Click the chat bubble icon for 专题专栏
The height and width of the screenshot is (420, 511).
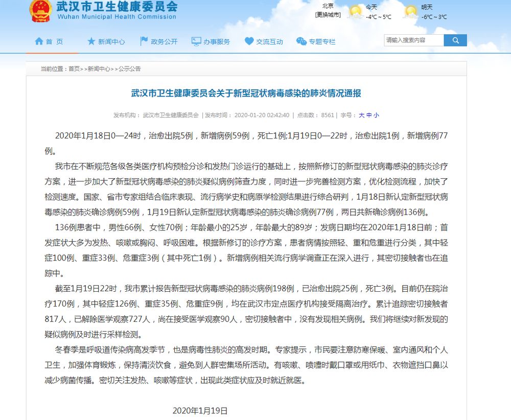pyautogui.click(x=301, y=41)
